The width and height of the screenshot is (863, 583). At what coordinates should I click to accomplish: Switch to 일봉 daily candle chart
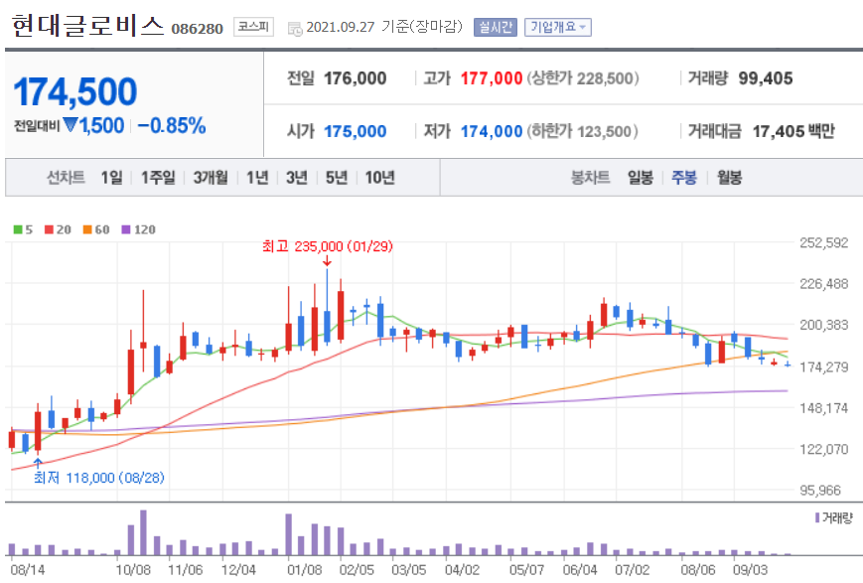coord(641,177)
